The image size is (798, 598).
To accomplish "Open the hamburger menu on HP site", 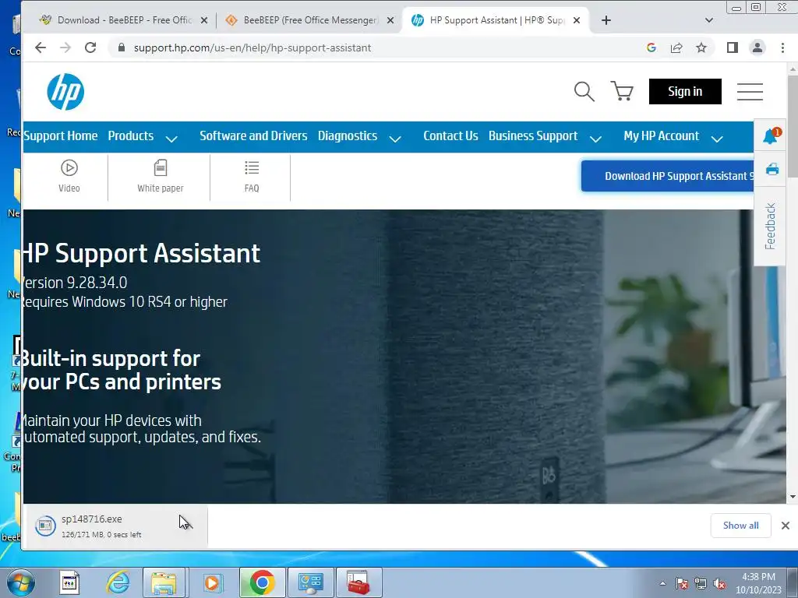I will click(750, 92).
